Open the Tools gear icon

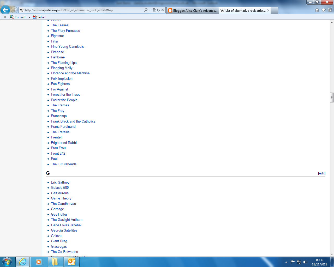pos(330,10)
